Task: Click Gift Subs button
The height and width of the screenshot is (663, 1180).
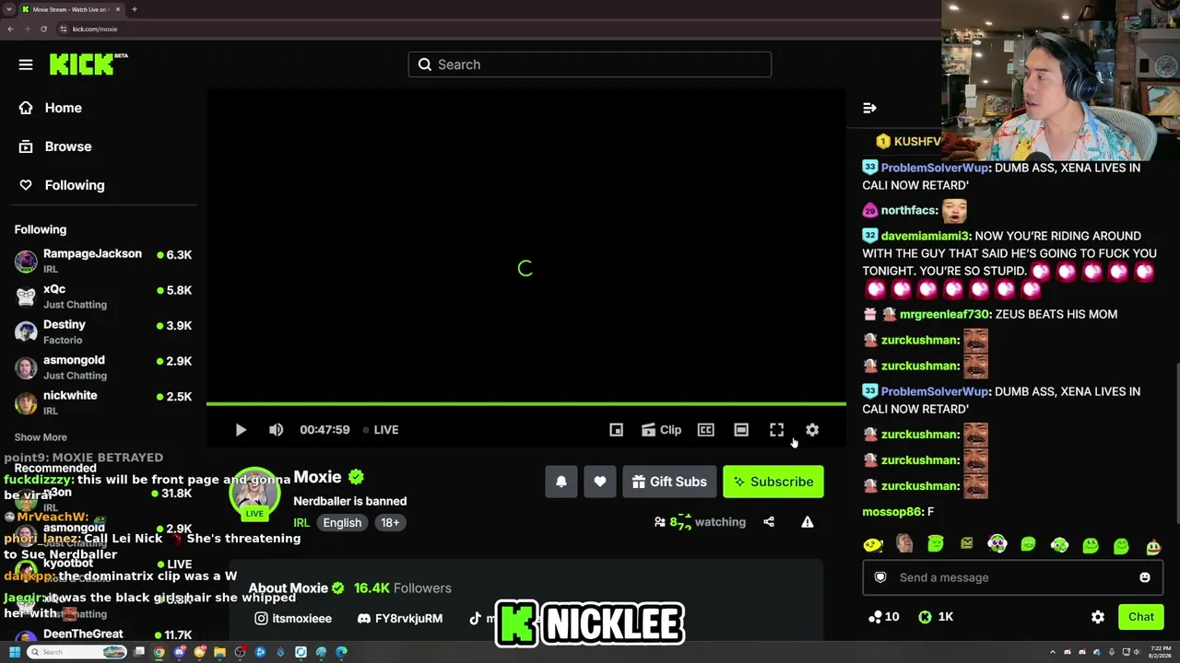Action: click(669, 482)
